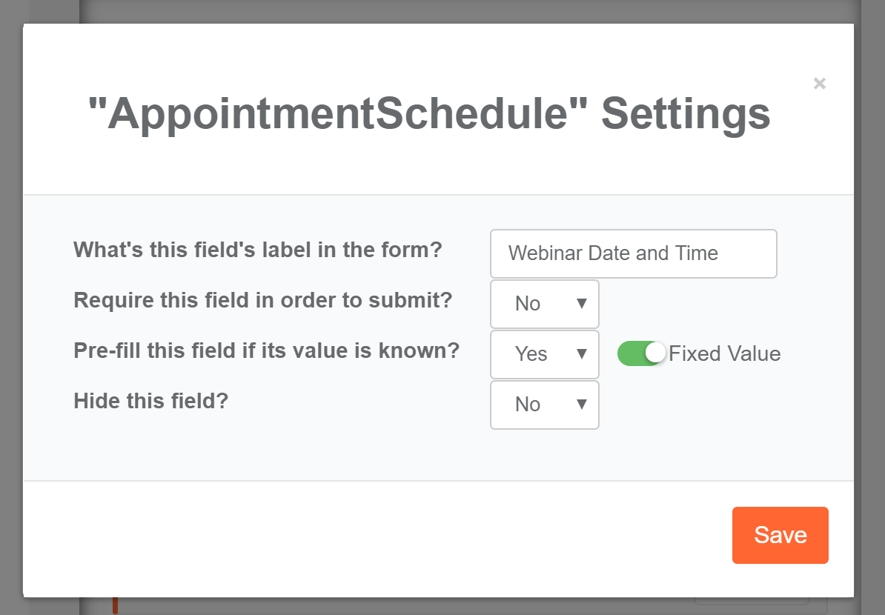Select the "No" value in the Hide field dropdown

528,405
